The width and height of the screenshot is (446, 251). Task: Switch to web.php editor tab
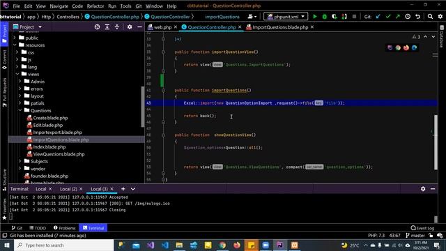[x=162, y=27]
